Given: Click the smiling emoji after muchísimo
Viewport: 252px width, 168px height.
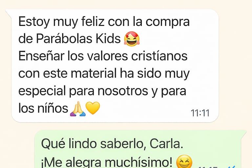Looking at the screenshot, I should tap(184, 161).
